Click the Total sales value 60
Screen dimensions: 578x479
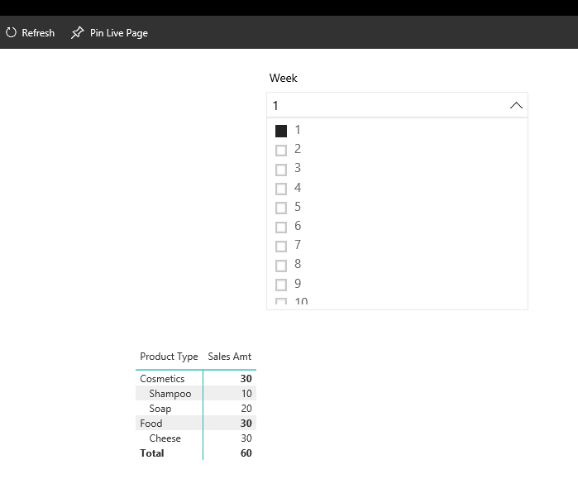[x=246, y=453]
